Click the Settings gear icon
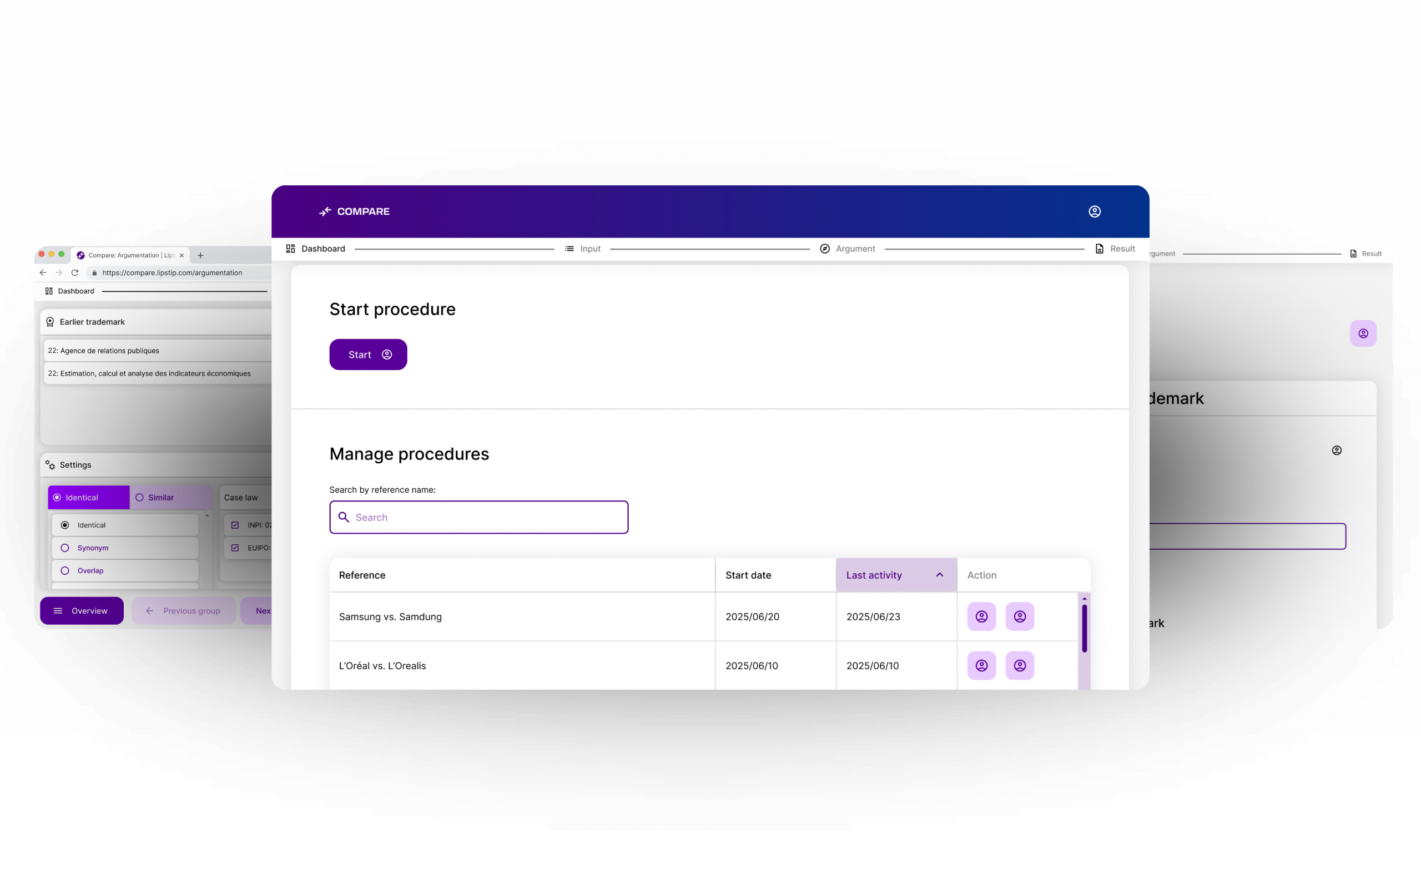Viewport: 1421px width, 875px height. 51,465
